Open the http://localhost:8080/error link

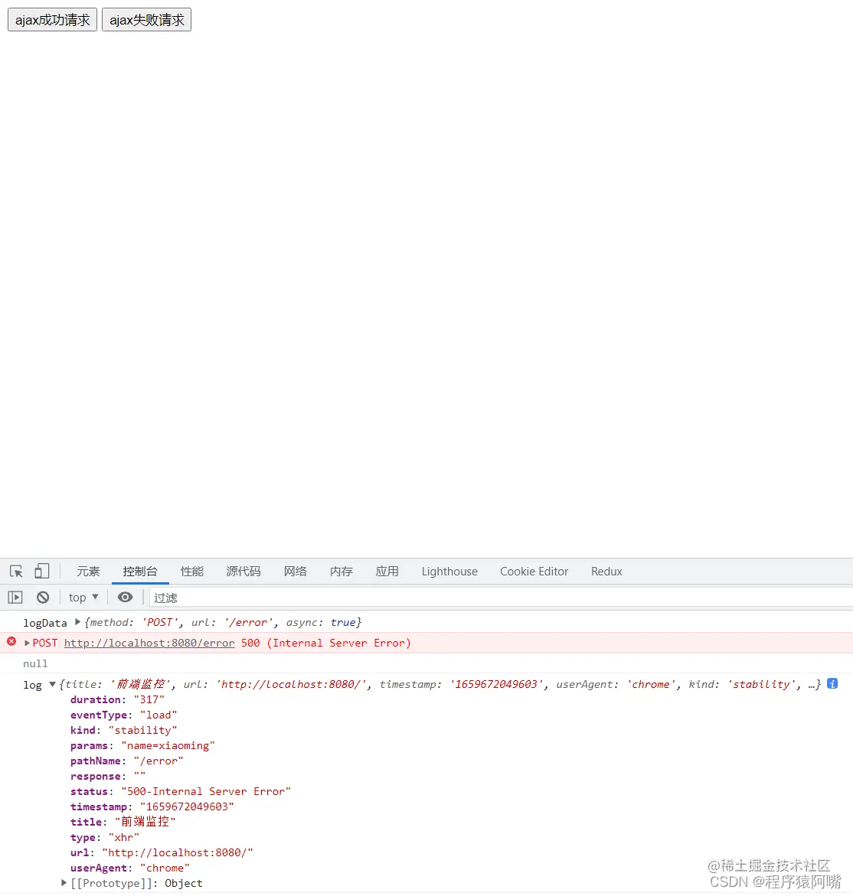point(149,643)
